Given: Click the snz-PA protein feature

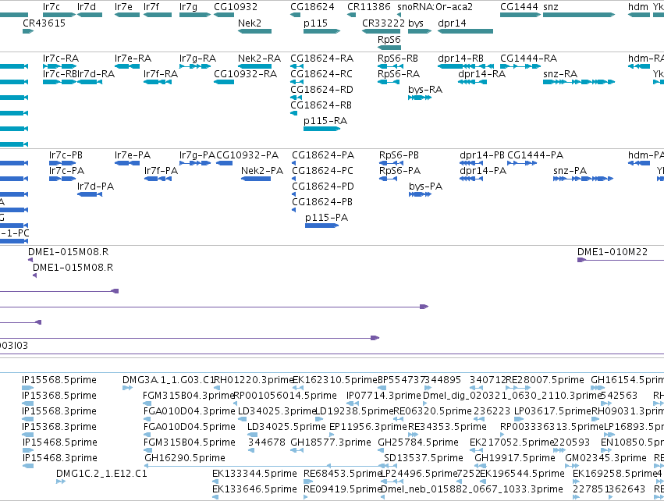Looking at the screenshot, I should pyautogui.click(x=583, y=179).
